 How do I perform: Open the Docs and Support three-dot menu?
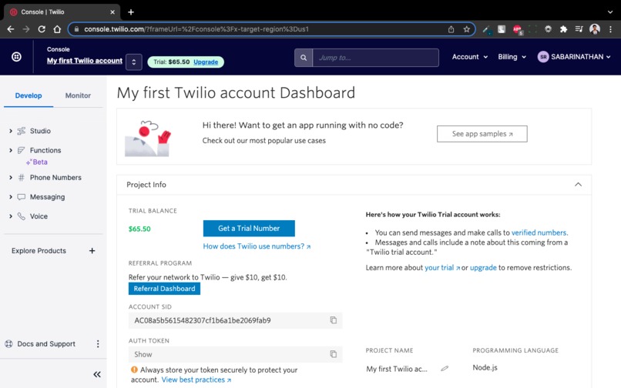[x=98, y=343]
